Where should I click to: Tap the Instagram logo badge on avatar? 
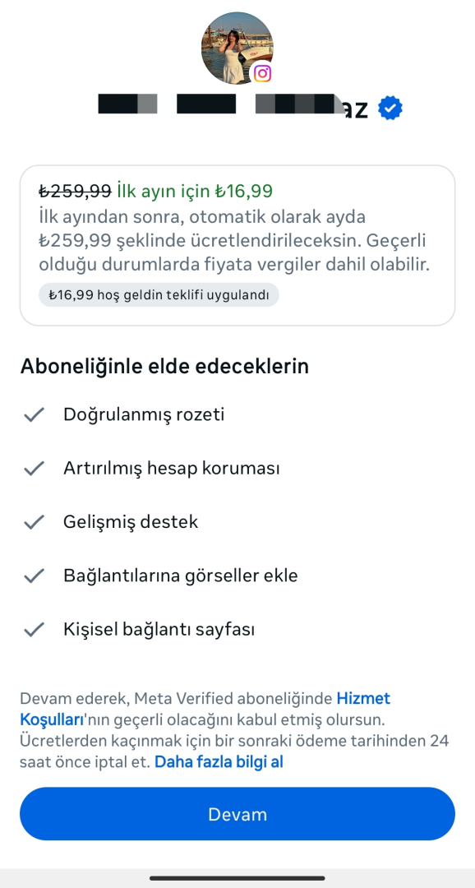(x=262, y=74)
